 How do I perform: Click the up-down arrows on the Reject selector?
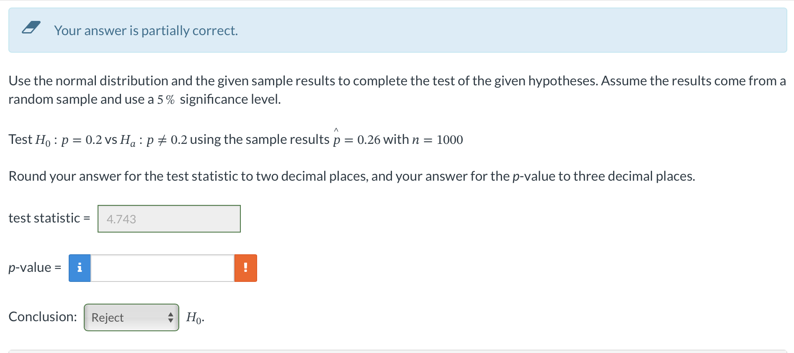pos(171,318)
